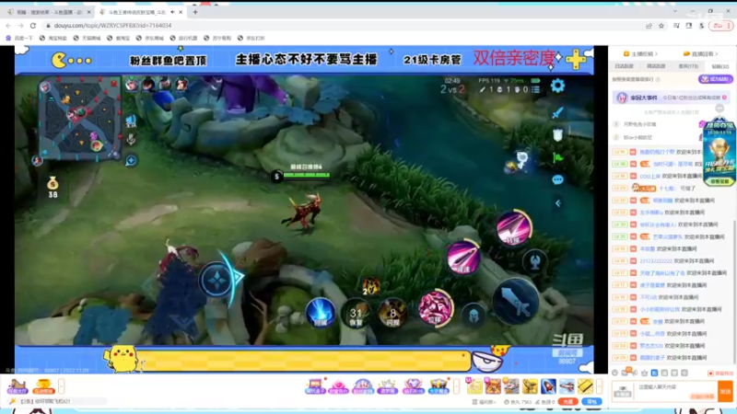This screenshot has height=414, width=737.
Task: Minimize the floating trophy promo with minus
Action: tap(719, 109)
